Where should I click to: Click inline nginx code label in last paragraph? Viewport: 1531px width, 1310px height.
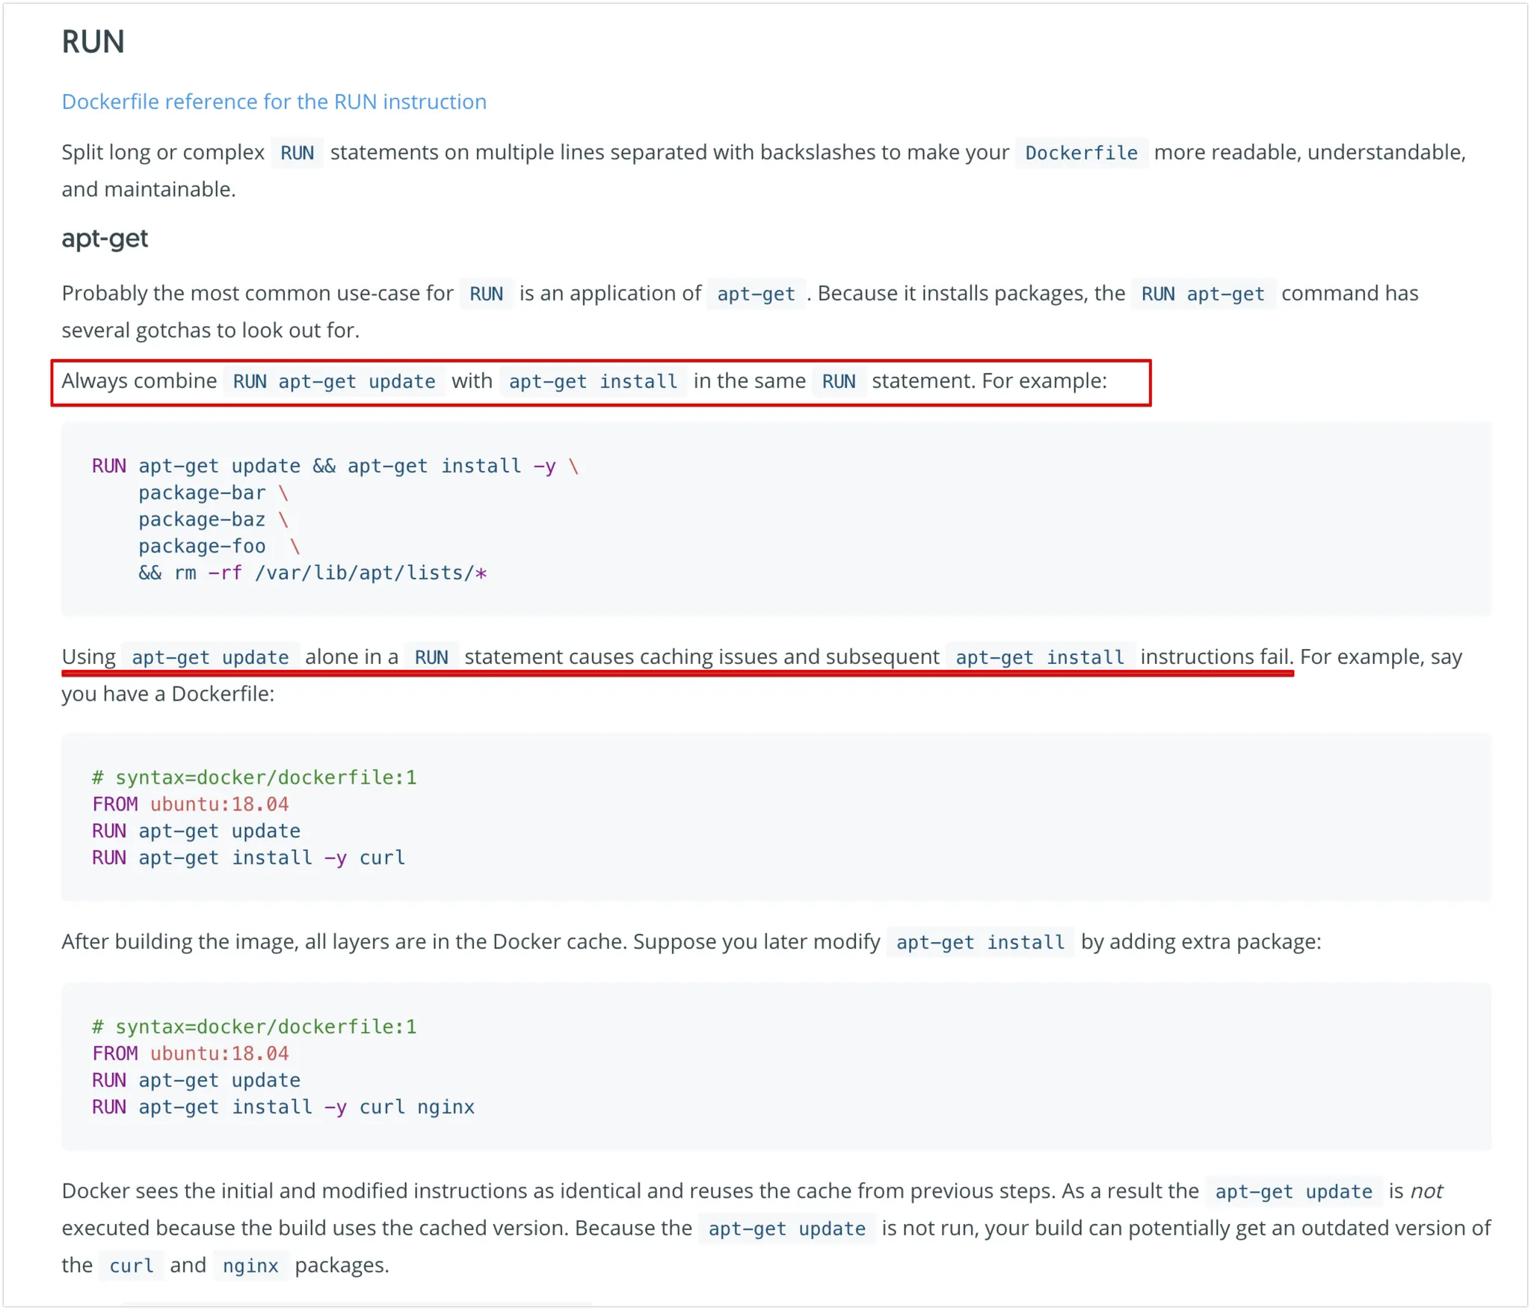coord(250,1267)
